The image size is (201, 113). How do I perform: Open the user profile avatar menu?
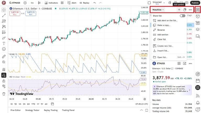pyautogui.click(x=4, y=3)
